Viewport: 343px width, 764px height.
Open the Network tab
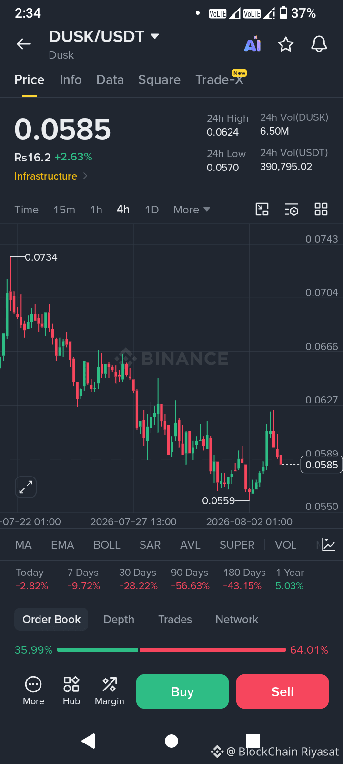pos(237,619)
